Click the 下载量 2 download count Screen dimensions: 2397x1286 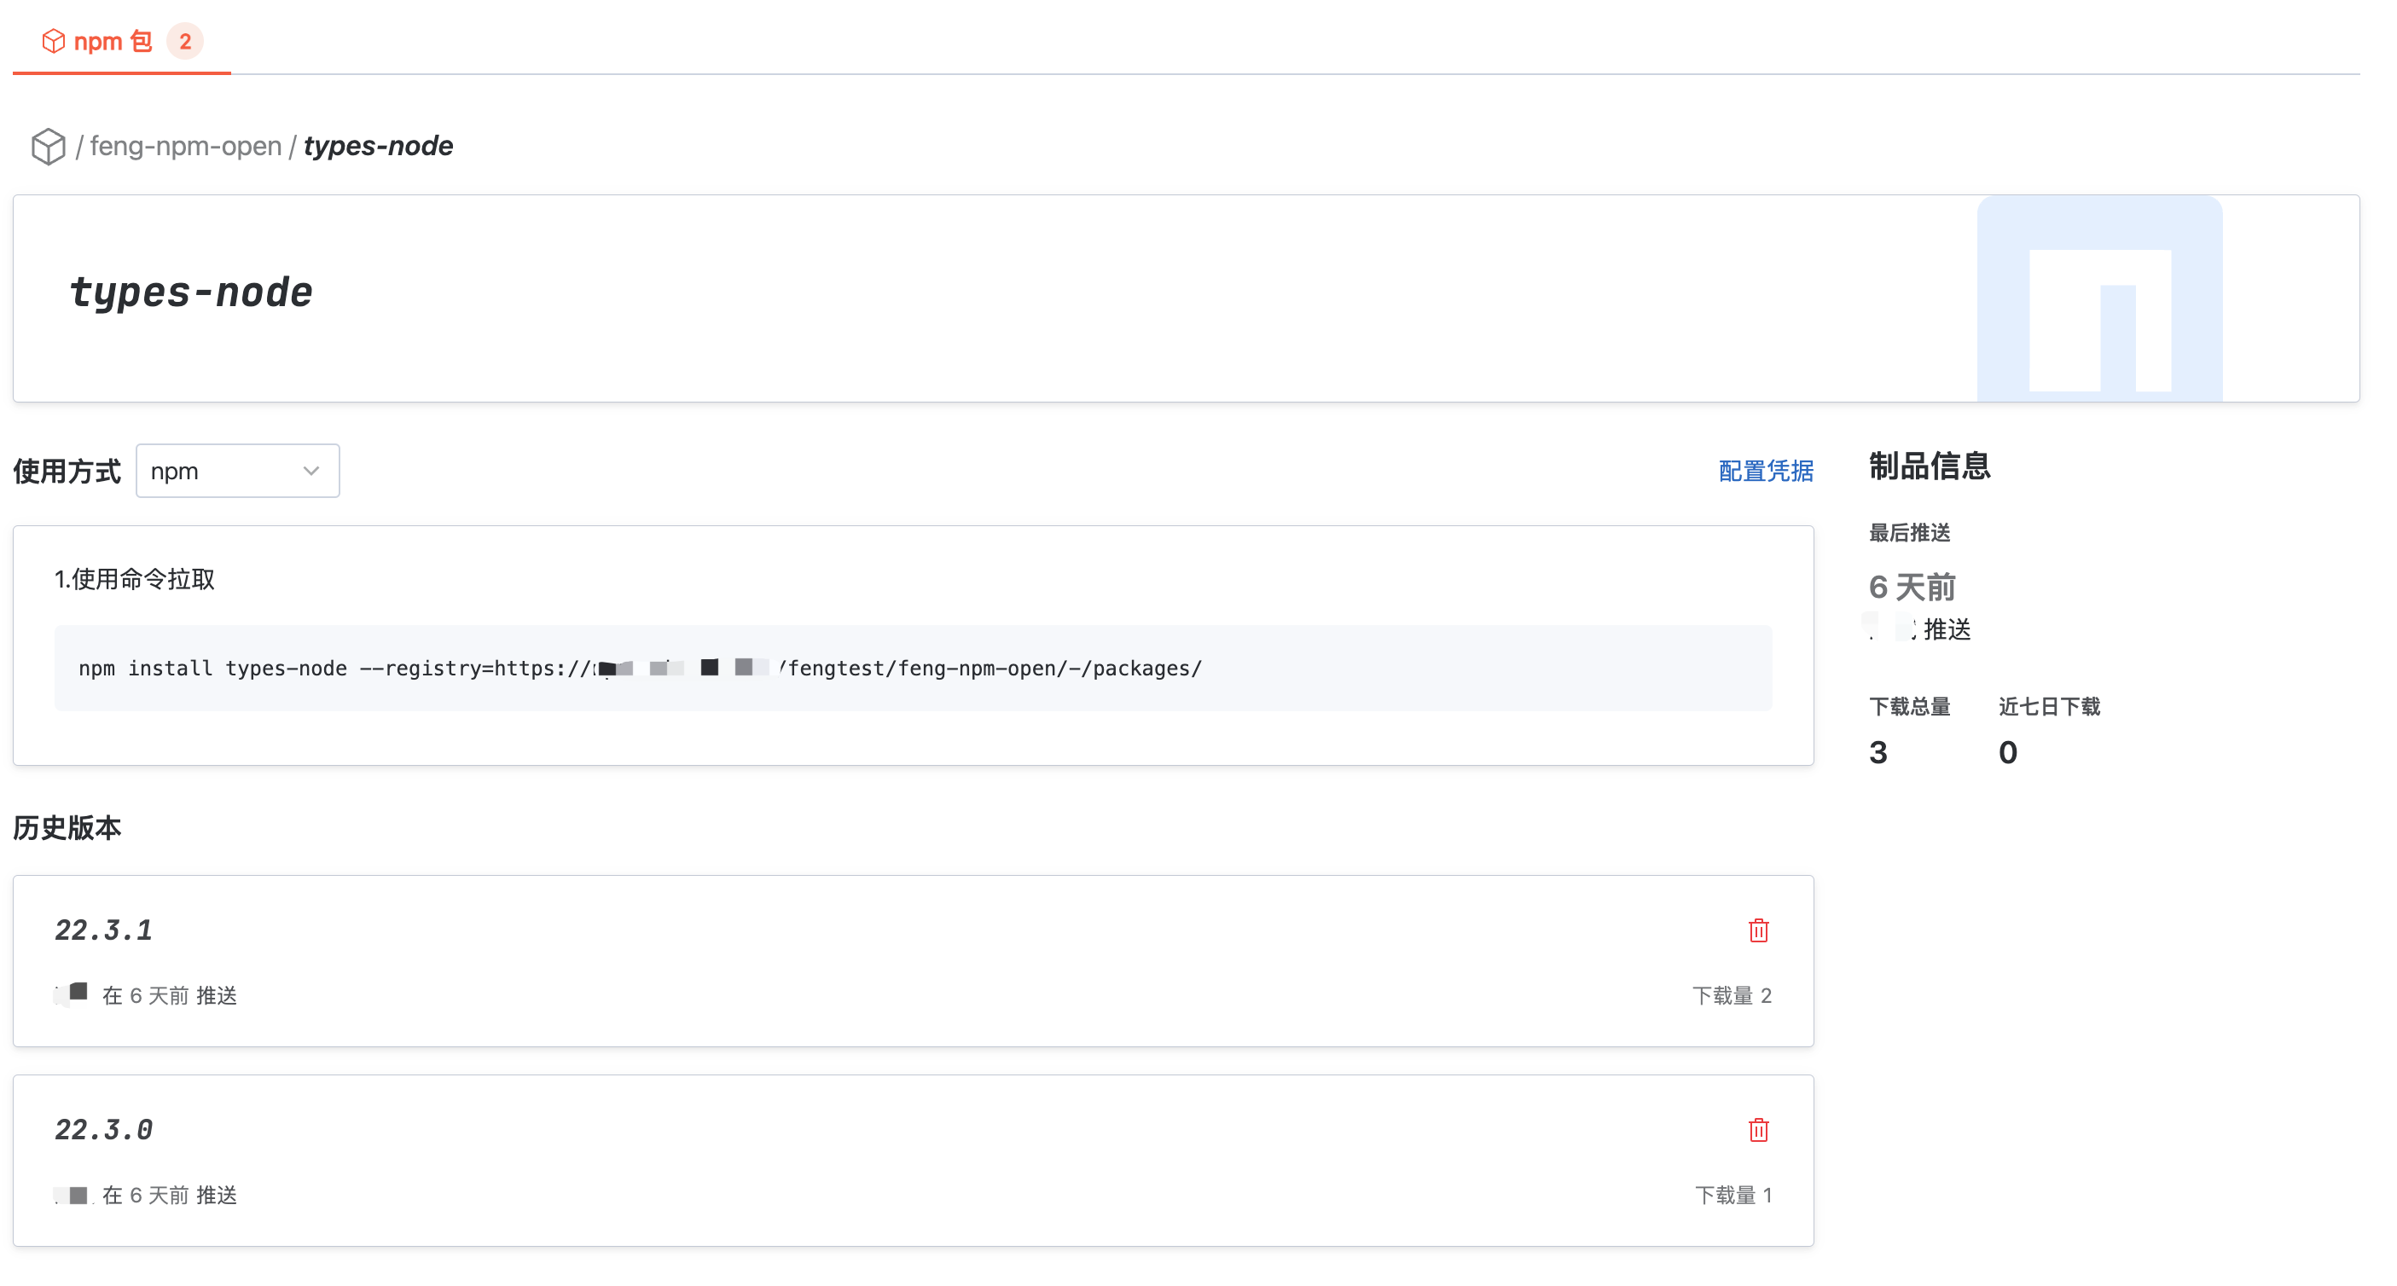tap(1731, 994)
